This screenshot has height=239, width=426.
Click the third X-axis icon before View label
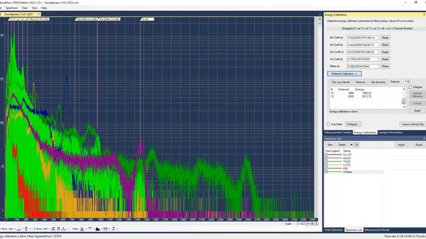click(x=63, y=229)
